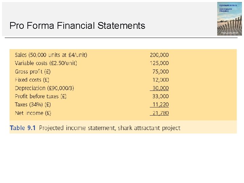
Task: Select the Gross profit (£) label
Action: coord(34,72)
